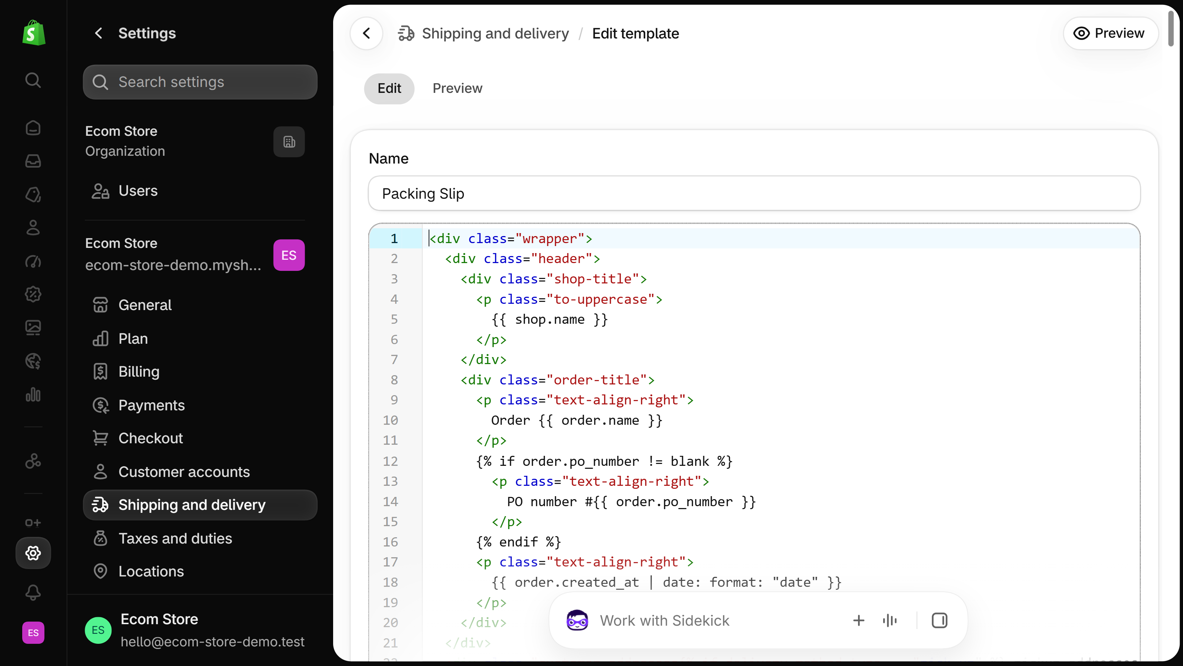Go back from Settings using left chevron

pyautogui.click(x=98, y=33)
